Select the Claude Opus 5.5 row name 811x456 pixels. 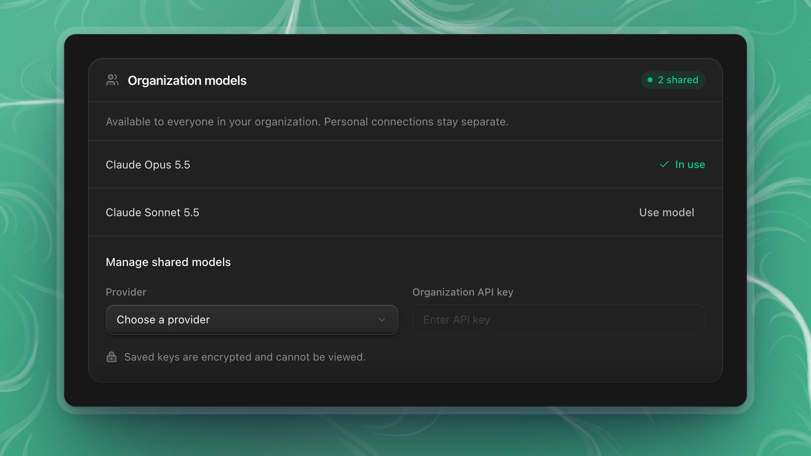tap(148, 165)
